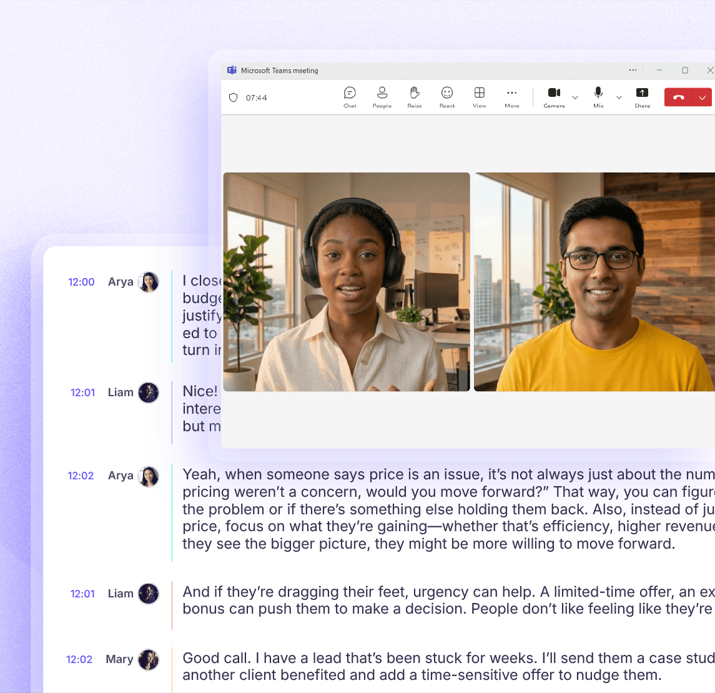Minimize the Teams meeting window

659,70
